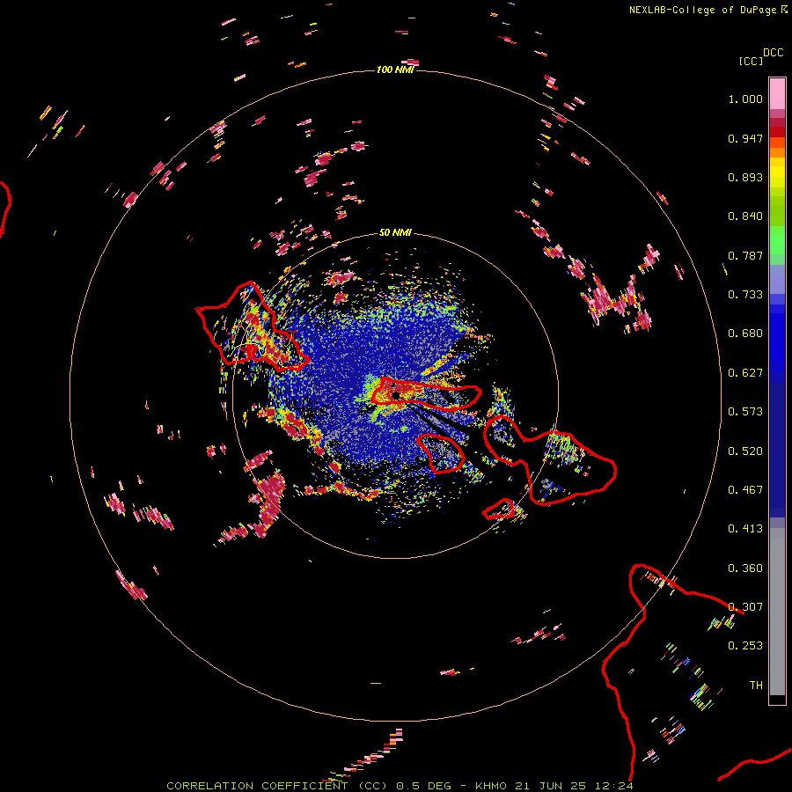This screenshot has width=792, height=792.
Task: Click the 0.520 value on the color scale
Action: point(745,451)
